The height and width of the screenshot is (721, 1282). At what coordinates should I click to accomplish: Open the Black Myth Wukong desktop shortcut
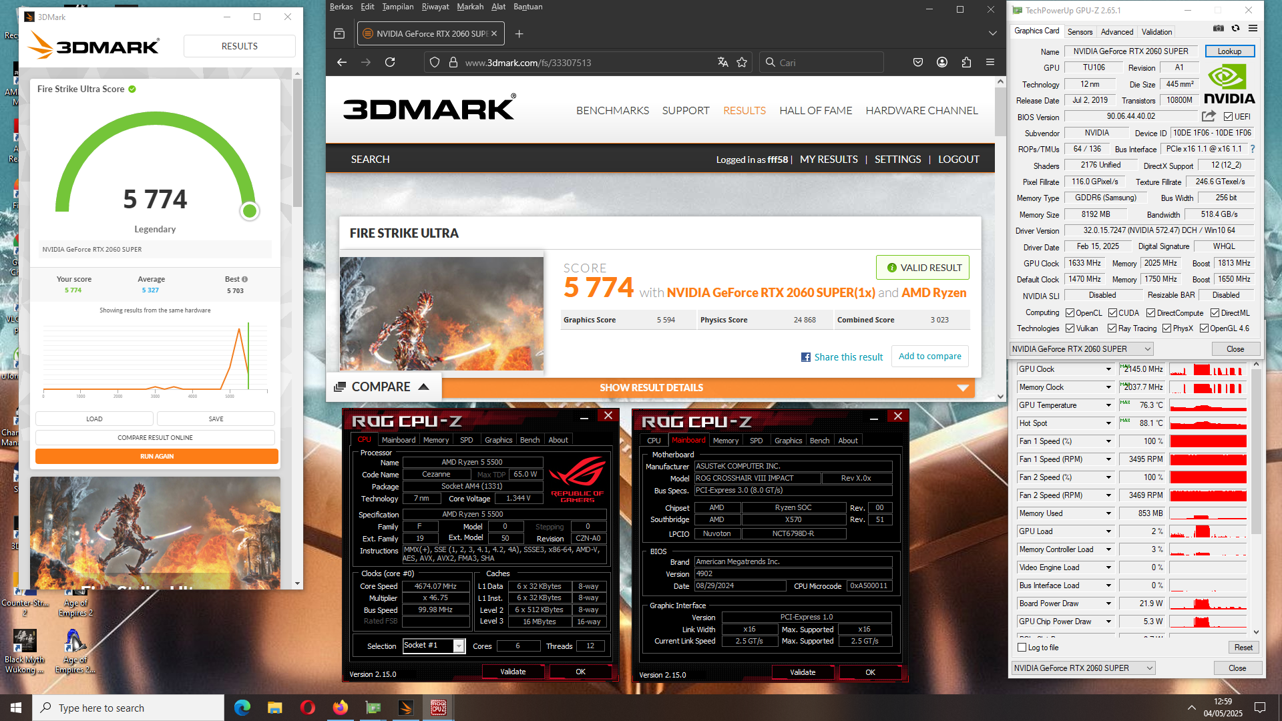[25, 650]
